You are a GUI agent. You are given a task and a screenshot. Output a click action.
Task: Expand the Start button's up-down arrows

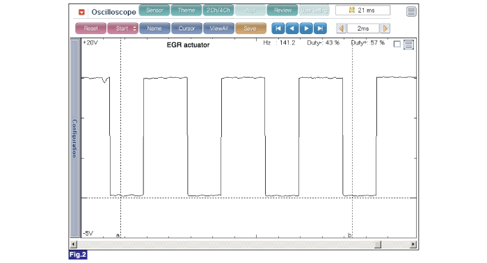coord(134,29)
